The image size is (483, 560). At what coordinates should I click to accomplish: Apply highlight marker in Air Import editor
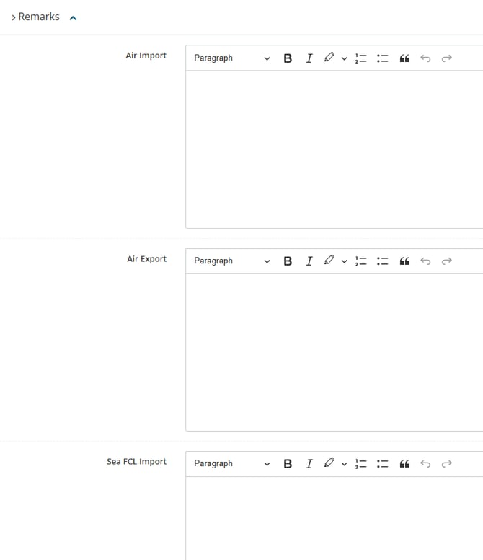pos(329,58)
